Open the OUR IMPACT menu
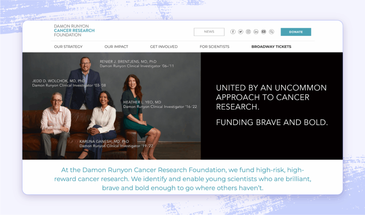 click(116, 47)
